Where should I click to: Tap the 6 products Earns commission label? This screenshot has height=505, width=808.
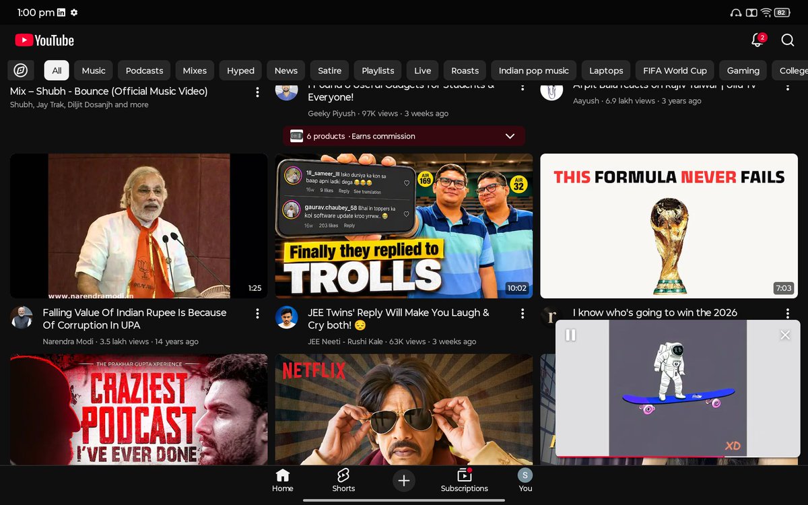click(361, 136)
